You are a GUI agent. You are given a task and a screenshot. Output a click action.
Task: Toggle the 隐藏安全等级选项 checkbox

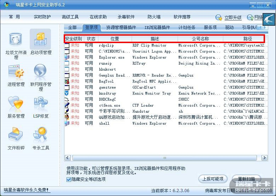pos(69,179)
